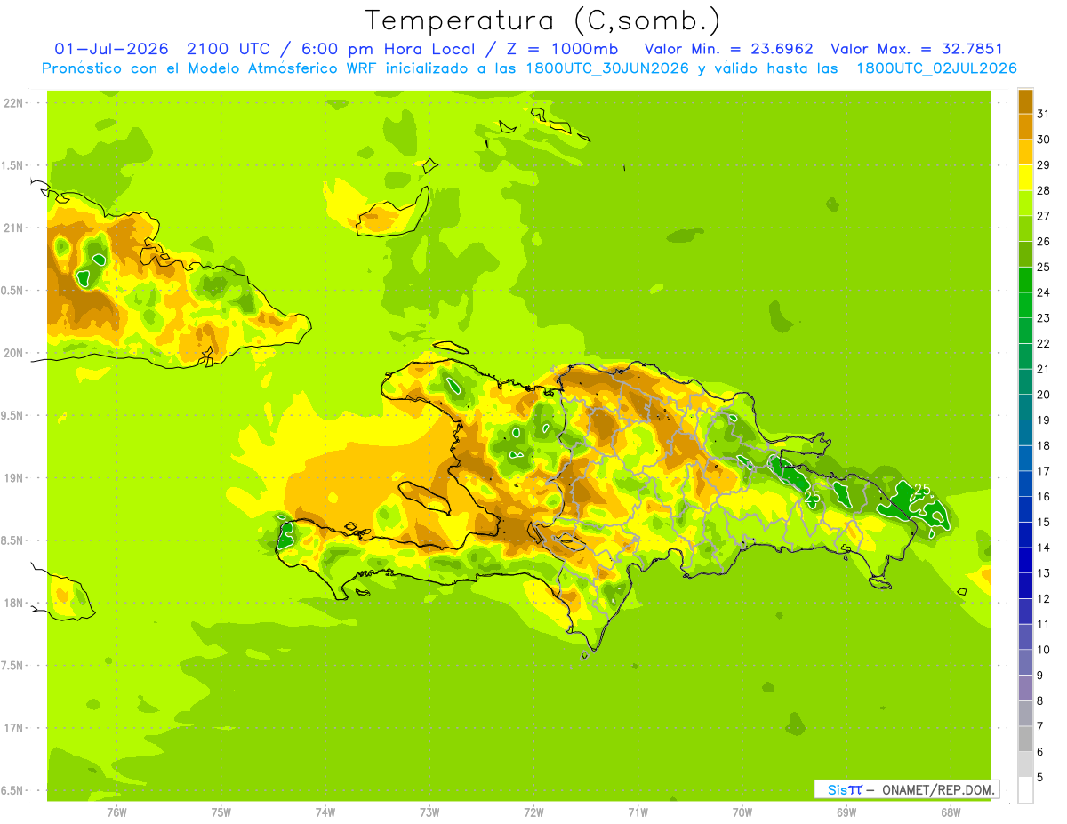Click the "9.5N" latitude axis label
This screenshot has height=824, width=1067.
13,415
